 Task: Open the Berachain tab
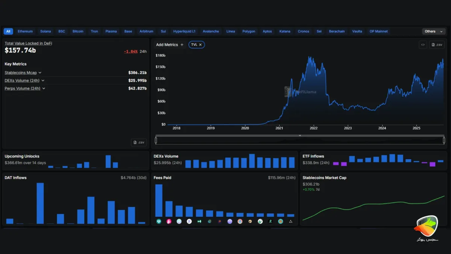point(337,32)
